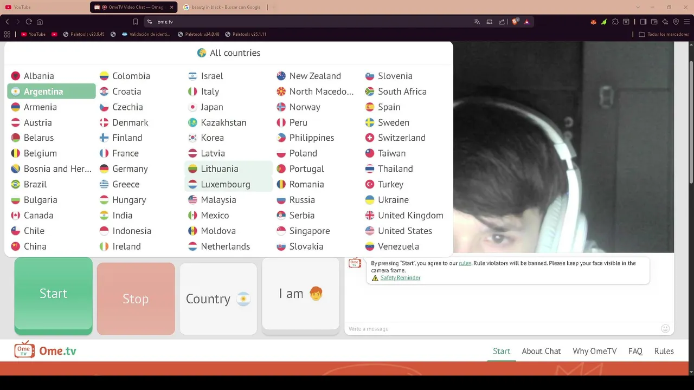Image resolution: width=694 pixels, height=390 pixels.
Task: Click the ome.tv address bar
Action: pyautogui.click(x=309, y=22)
